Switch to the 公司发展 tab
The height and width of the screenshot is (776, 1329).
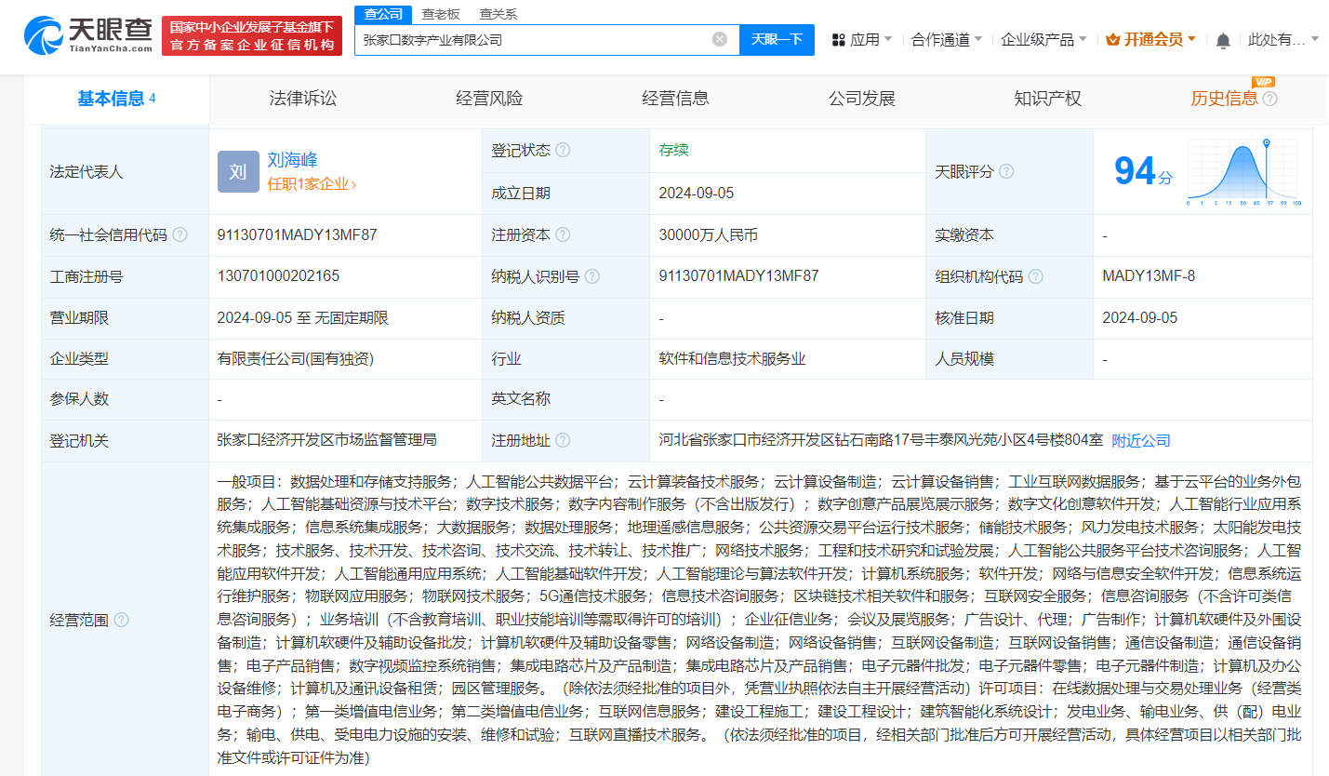862,98
